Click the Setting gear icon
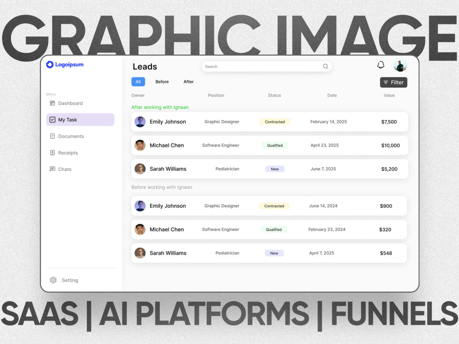Viewport: 459px width, 344px height. (x=53, y=280)
